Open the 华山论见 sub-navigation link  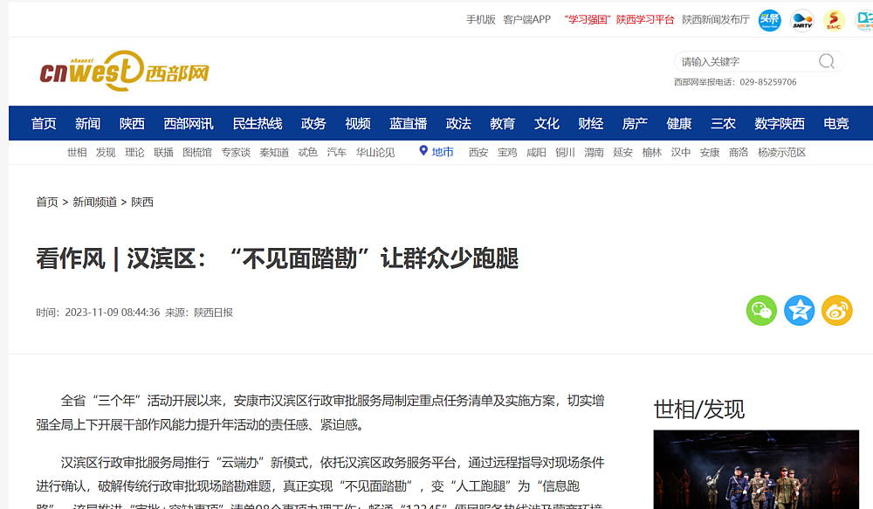pos(375,152)
